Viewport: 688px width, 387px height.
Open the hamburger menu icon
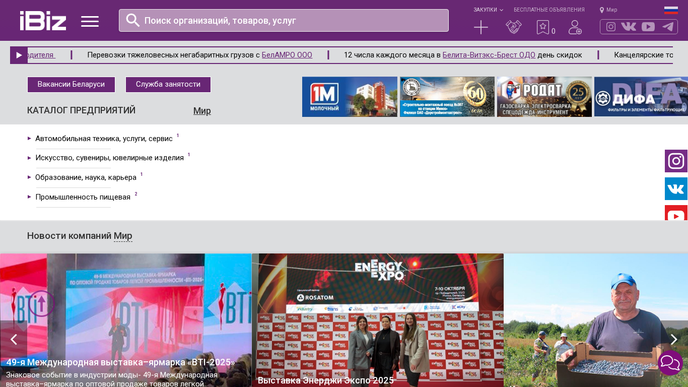[90, 21]
